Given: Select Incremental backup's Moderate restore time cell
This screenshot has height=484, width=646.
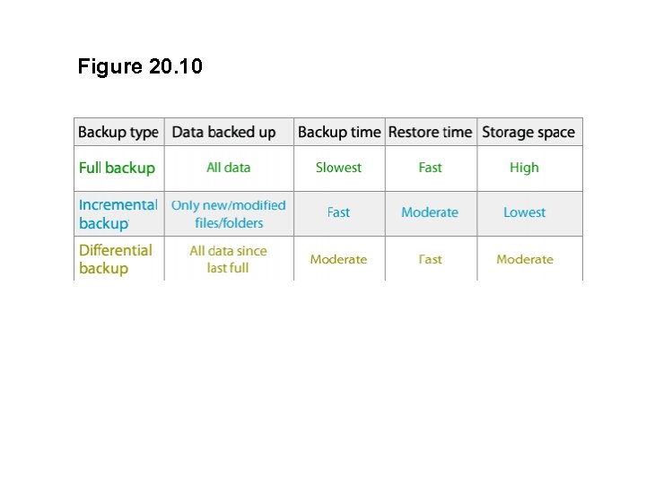Looking at the screenshot, I should [430, 213].
